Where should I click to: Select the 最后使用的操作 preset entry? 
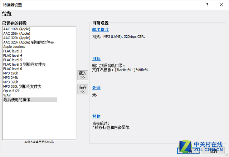coord(30,100)
